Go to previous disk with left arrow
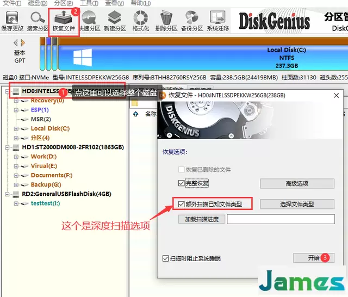348x297 pixels. [x=16, y=42]
